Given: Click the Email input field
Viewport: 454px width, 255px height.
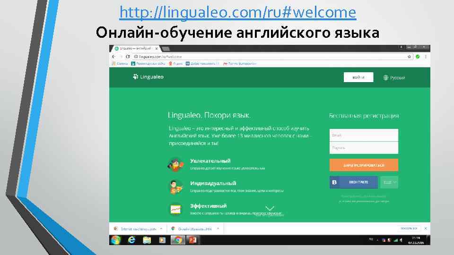Looking at the screenshot, I should [364, 135].
